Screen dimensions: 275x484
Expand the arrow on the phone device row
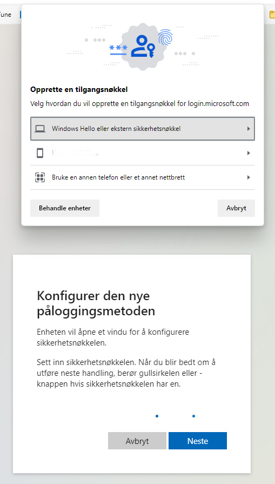249,153
